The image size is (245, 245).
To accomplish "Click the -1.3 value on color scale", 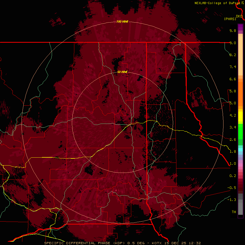I will click(232, 200).
